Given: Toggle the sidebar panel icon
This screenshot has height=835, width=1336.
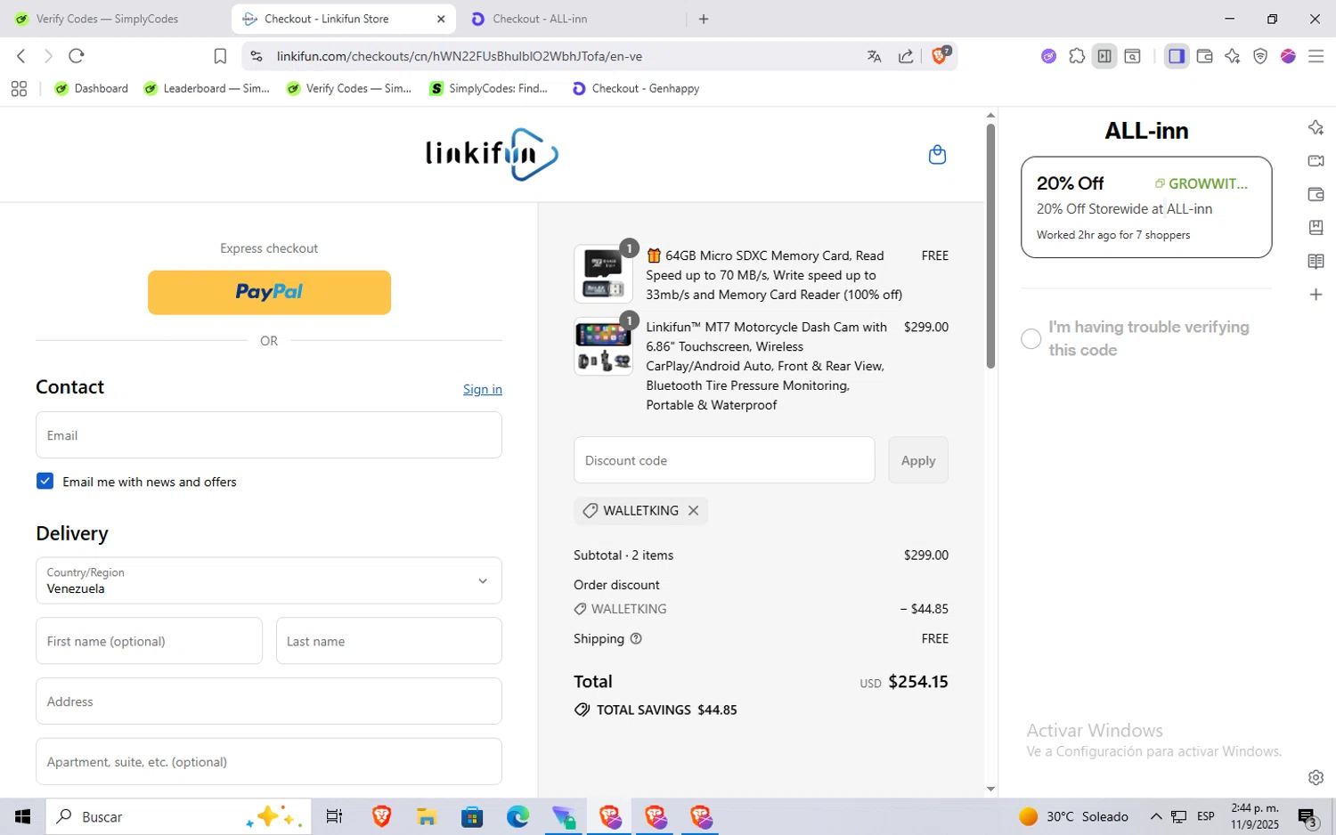Looking at the screenshot, I should tap(1177, 56).
